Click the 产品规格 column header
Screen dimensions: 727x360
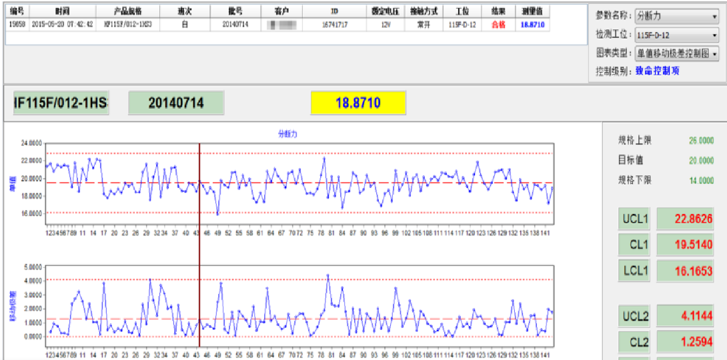point(127,11)
